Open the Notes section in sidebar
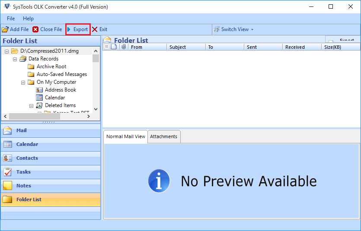The width and height of the screenshot is (361, 231). click(x=23, y=186)
